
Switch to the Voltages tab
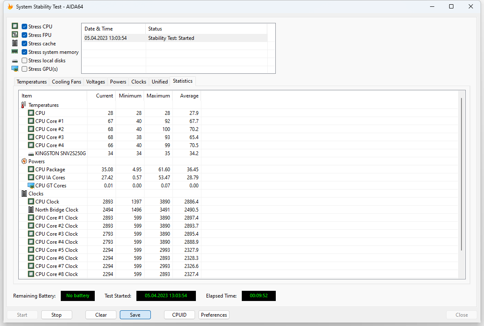click(x=95, y=81)
